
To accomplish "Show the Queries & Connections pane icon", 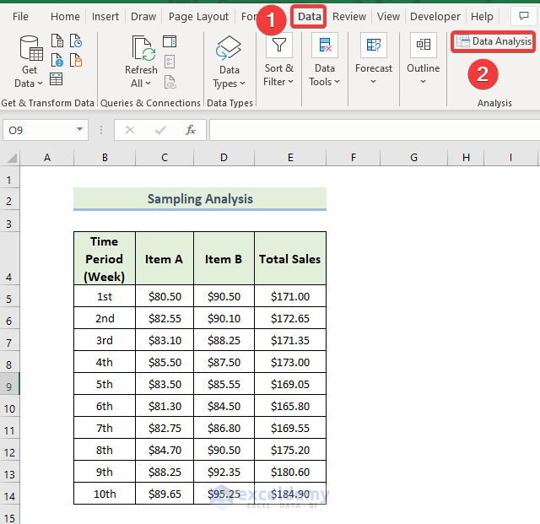I will (x=170, y=41).
